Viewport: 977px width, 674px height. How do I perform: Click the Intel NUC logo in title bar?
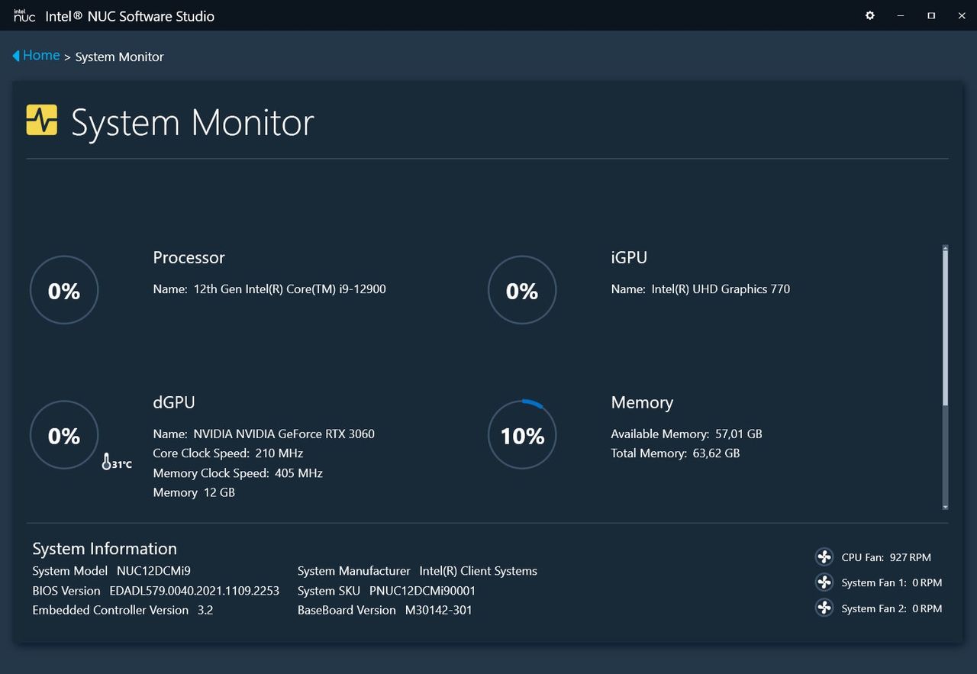[24, 15]
